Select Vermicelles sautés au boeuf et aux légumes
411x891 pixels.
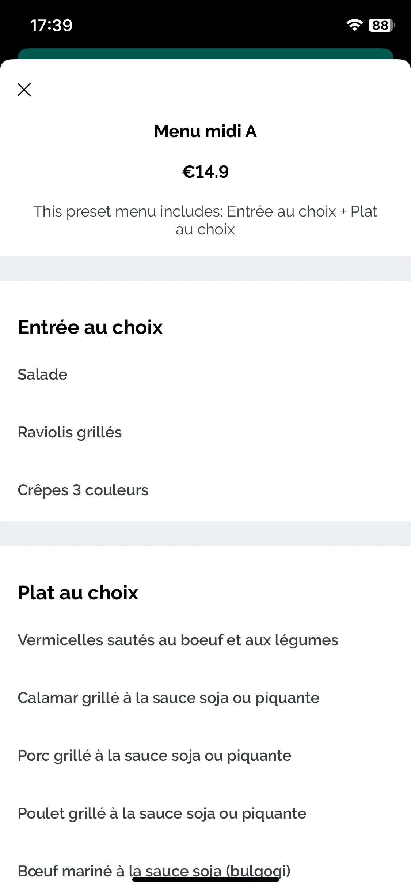205,640
